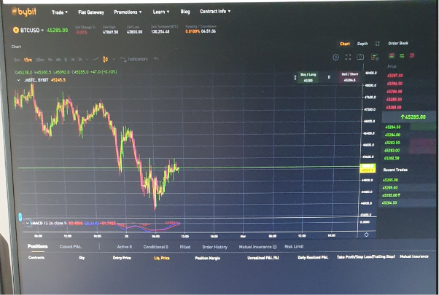Click the undo arrow in chart toolbar
Viewport: 439px width, 295px height.
click(156, 59)
